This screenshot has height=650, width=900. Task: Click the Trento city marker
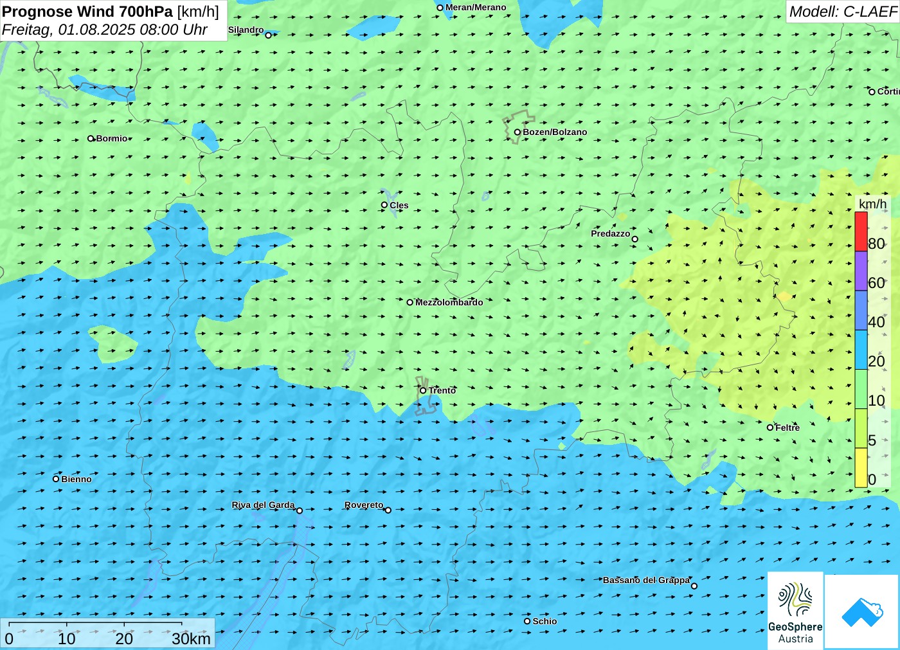(423, 390)
